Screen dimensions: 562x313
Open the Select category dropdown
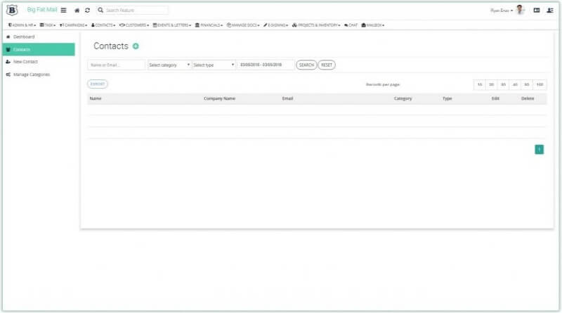coord(169,65)
